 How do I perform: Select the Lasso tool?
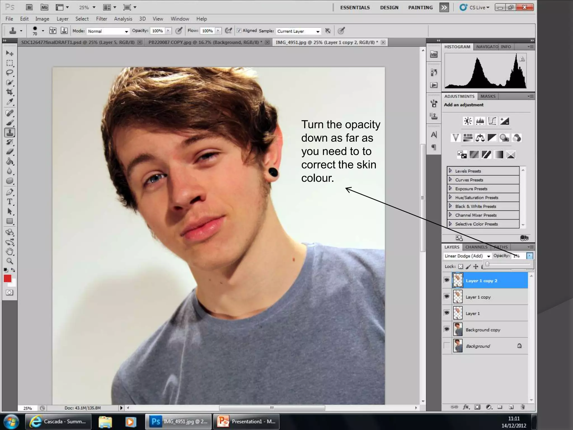[10, 73]
